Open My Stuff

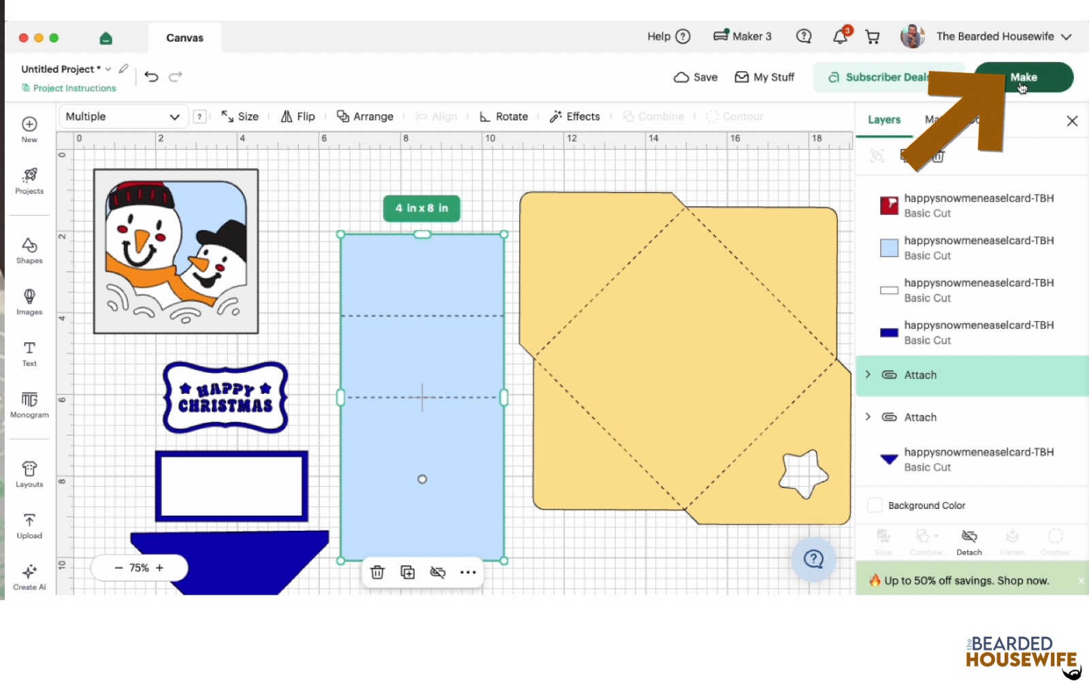tap(764, 77)
